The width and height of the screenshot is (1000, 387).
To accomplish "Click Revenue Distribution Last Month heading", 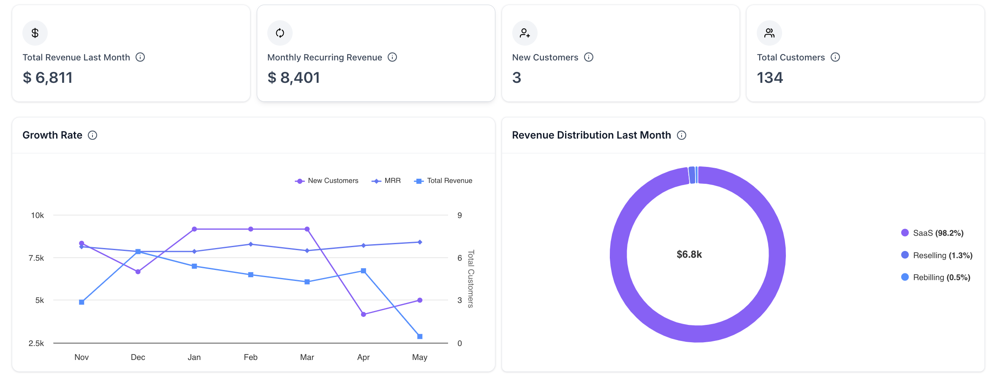I will point(591,135).
